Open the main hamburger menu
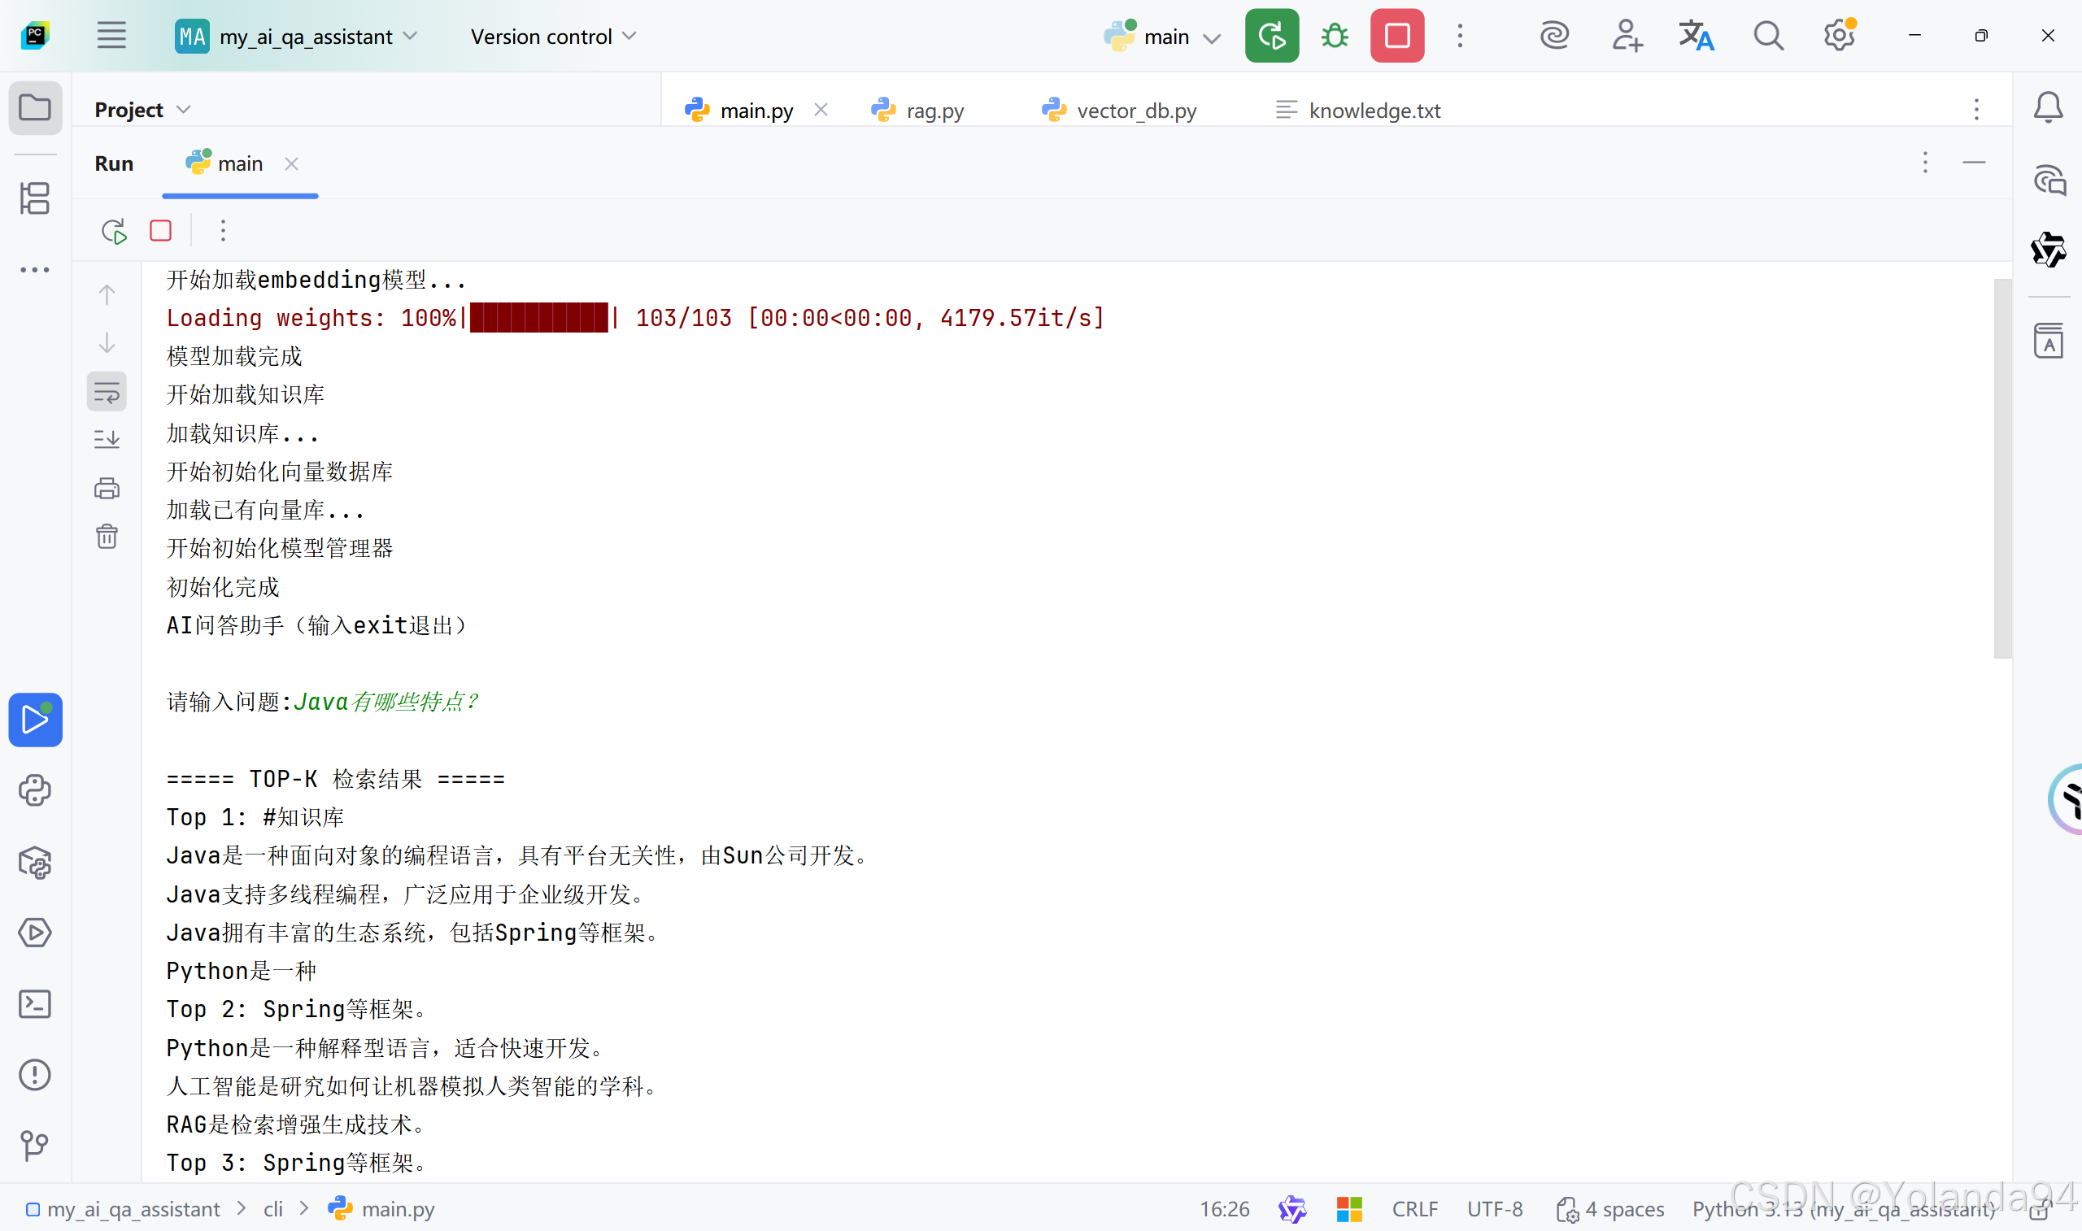Image resolution: width=2082 pixels, height=1231 pixels. (x=111, y=36)
